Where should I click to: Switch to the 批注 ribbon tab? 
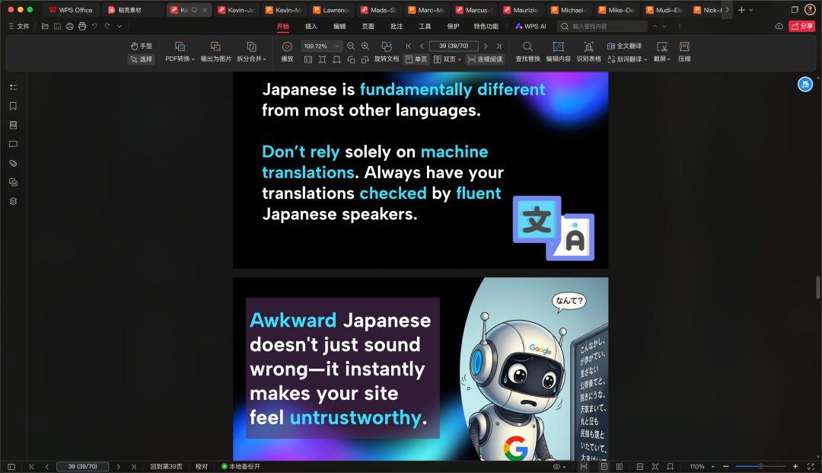pos(397,26)
